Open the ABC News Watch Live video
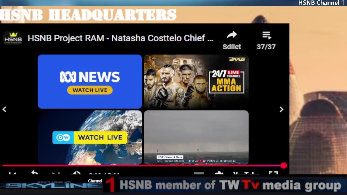The width and height of the screenshot is (347, 195). (x=90, y=82)
